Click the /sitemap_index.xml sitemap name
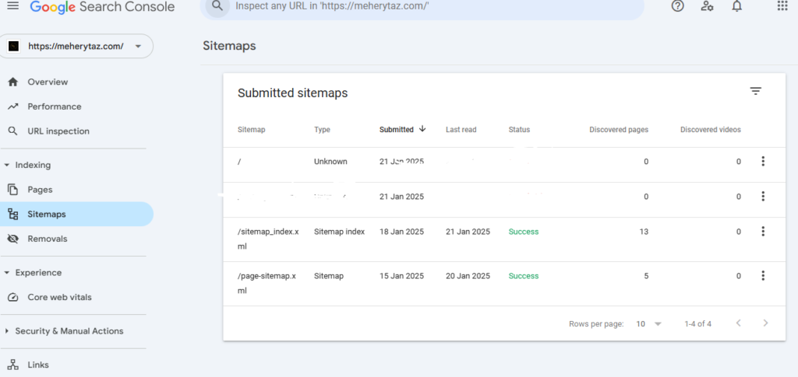This screenshot has width=798, height=377. pos(268,239)
